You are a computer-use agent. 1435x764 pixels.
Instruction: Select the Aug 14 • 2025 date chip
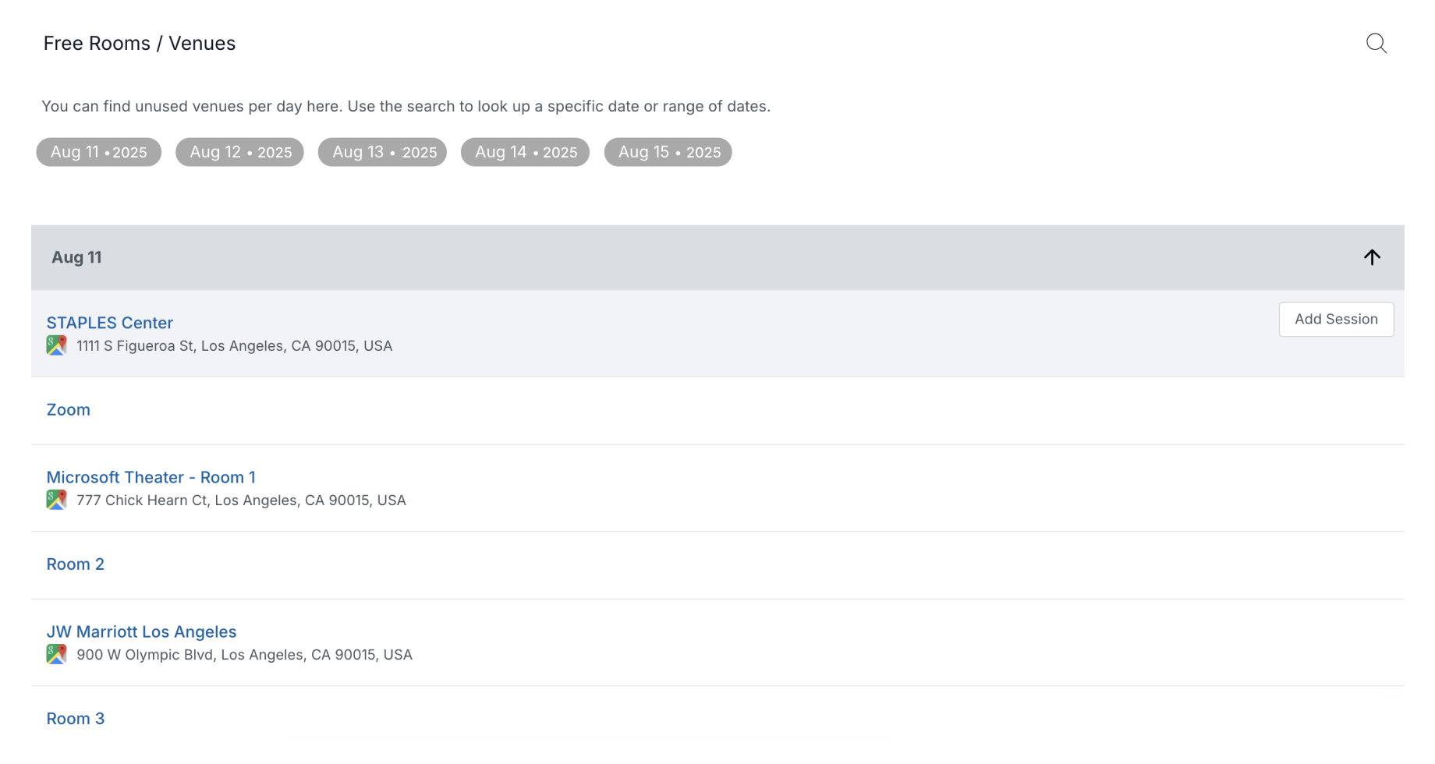pos(526,152)
